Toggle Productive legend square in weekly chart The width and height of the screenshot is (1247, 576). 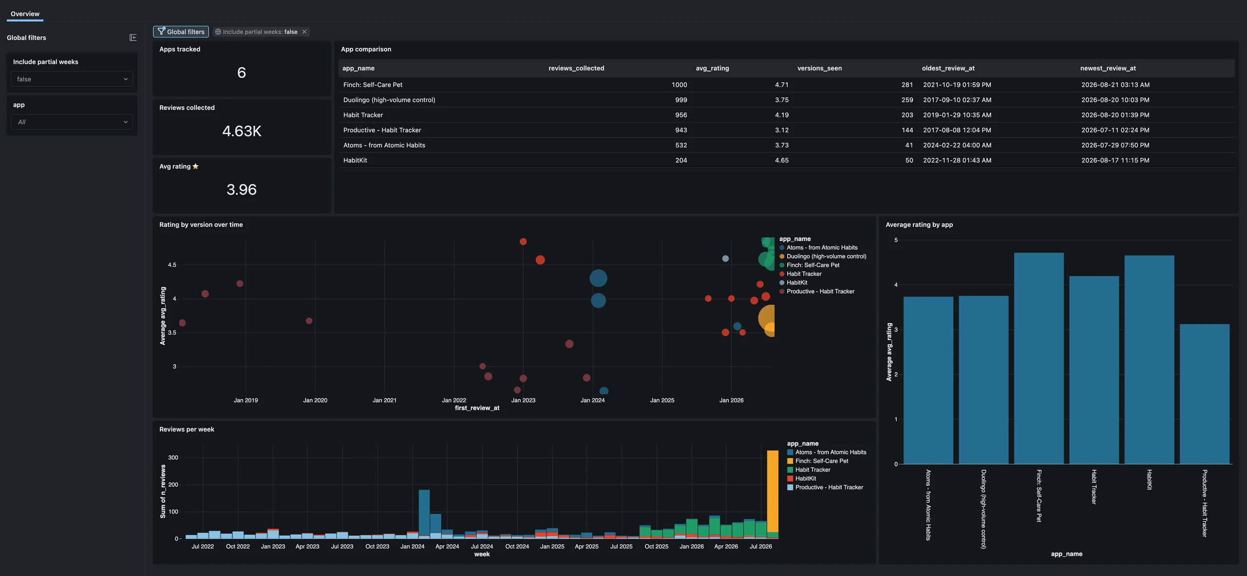click(x=790, y=487)
